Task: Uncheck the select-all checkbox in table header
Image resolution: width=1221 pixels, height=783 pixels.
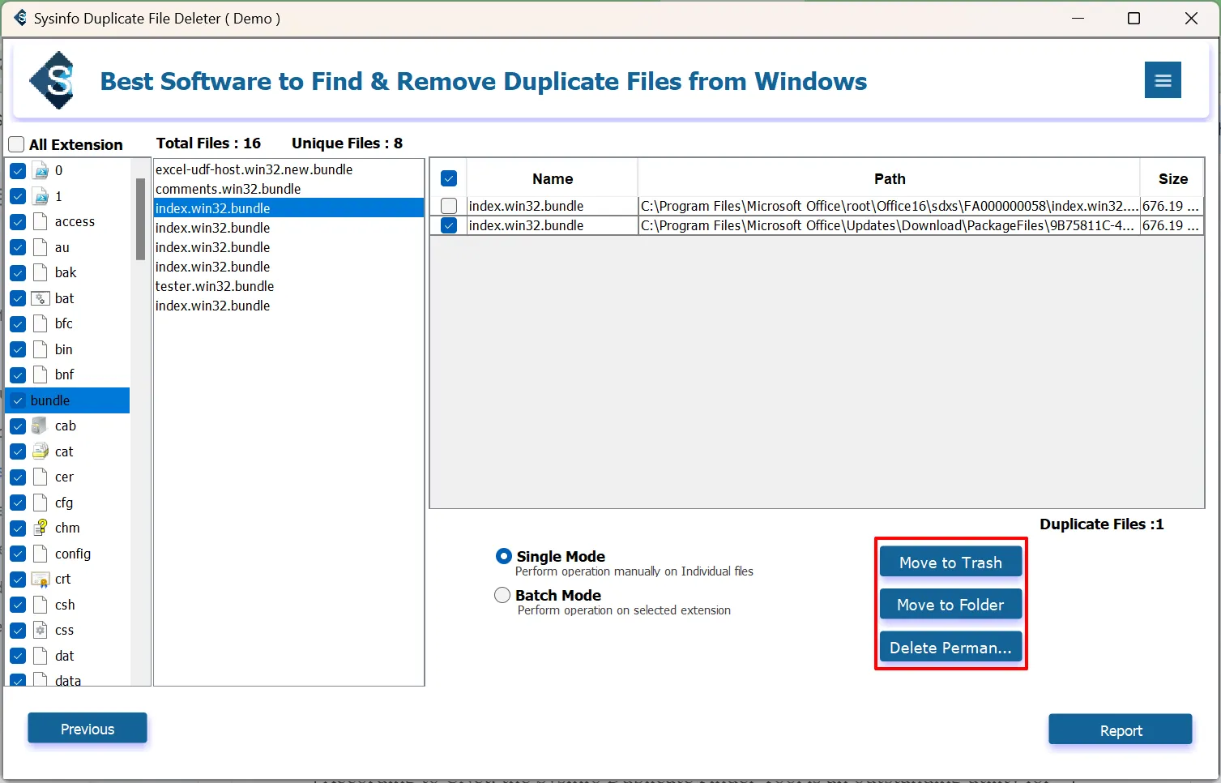Action: (x=449, y=178)
